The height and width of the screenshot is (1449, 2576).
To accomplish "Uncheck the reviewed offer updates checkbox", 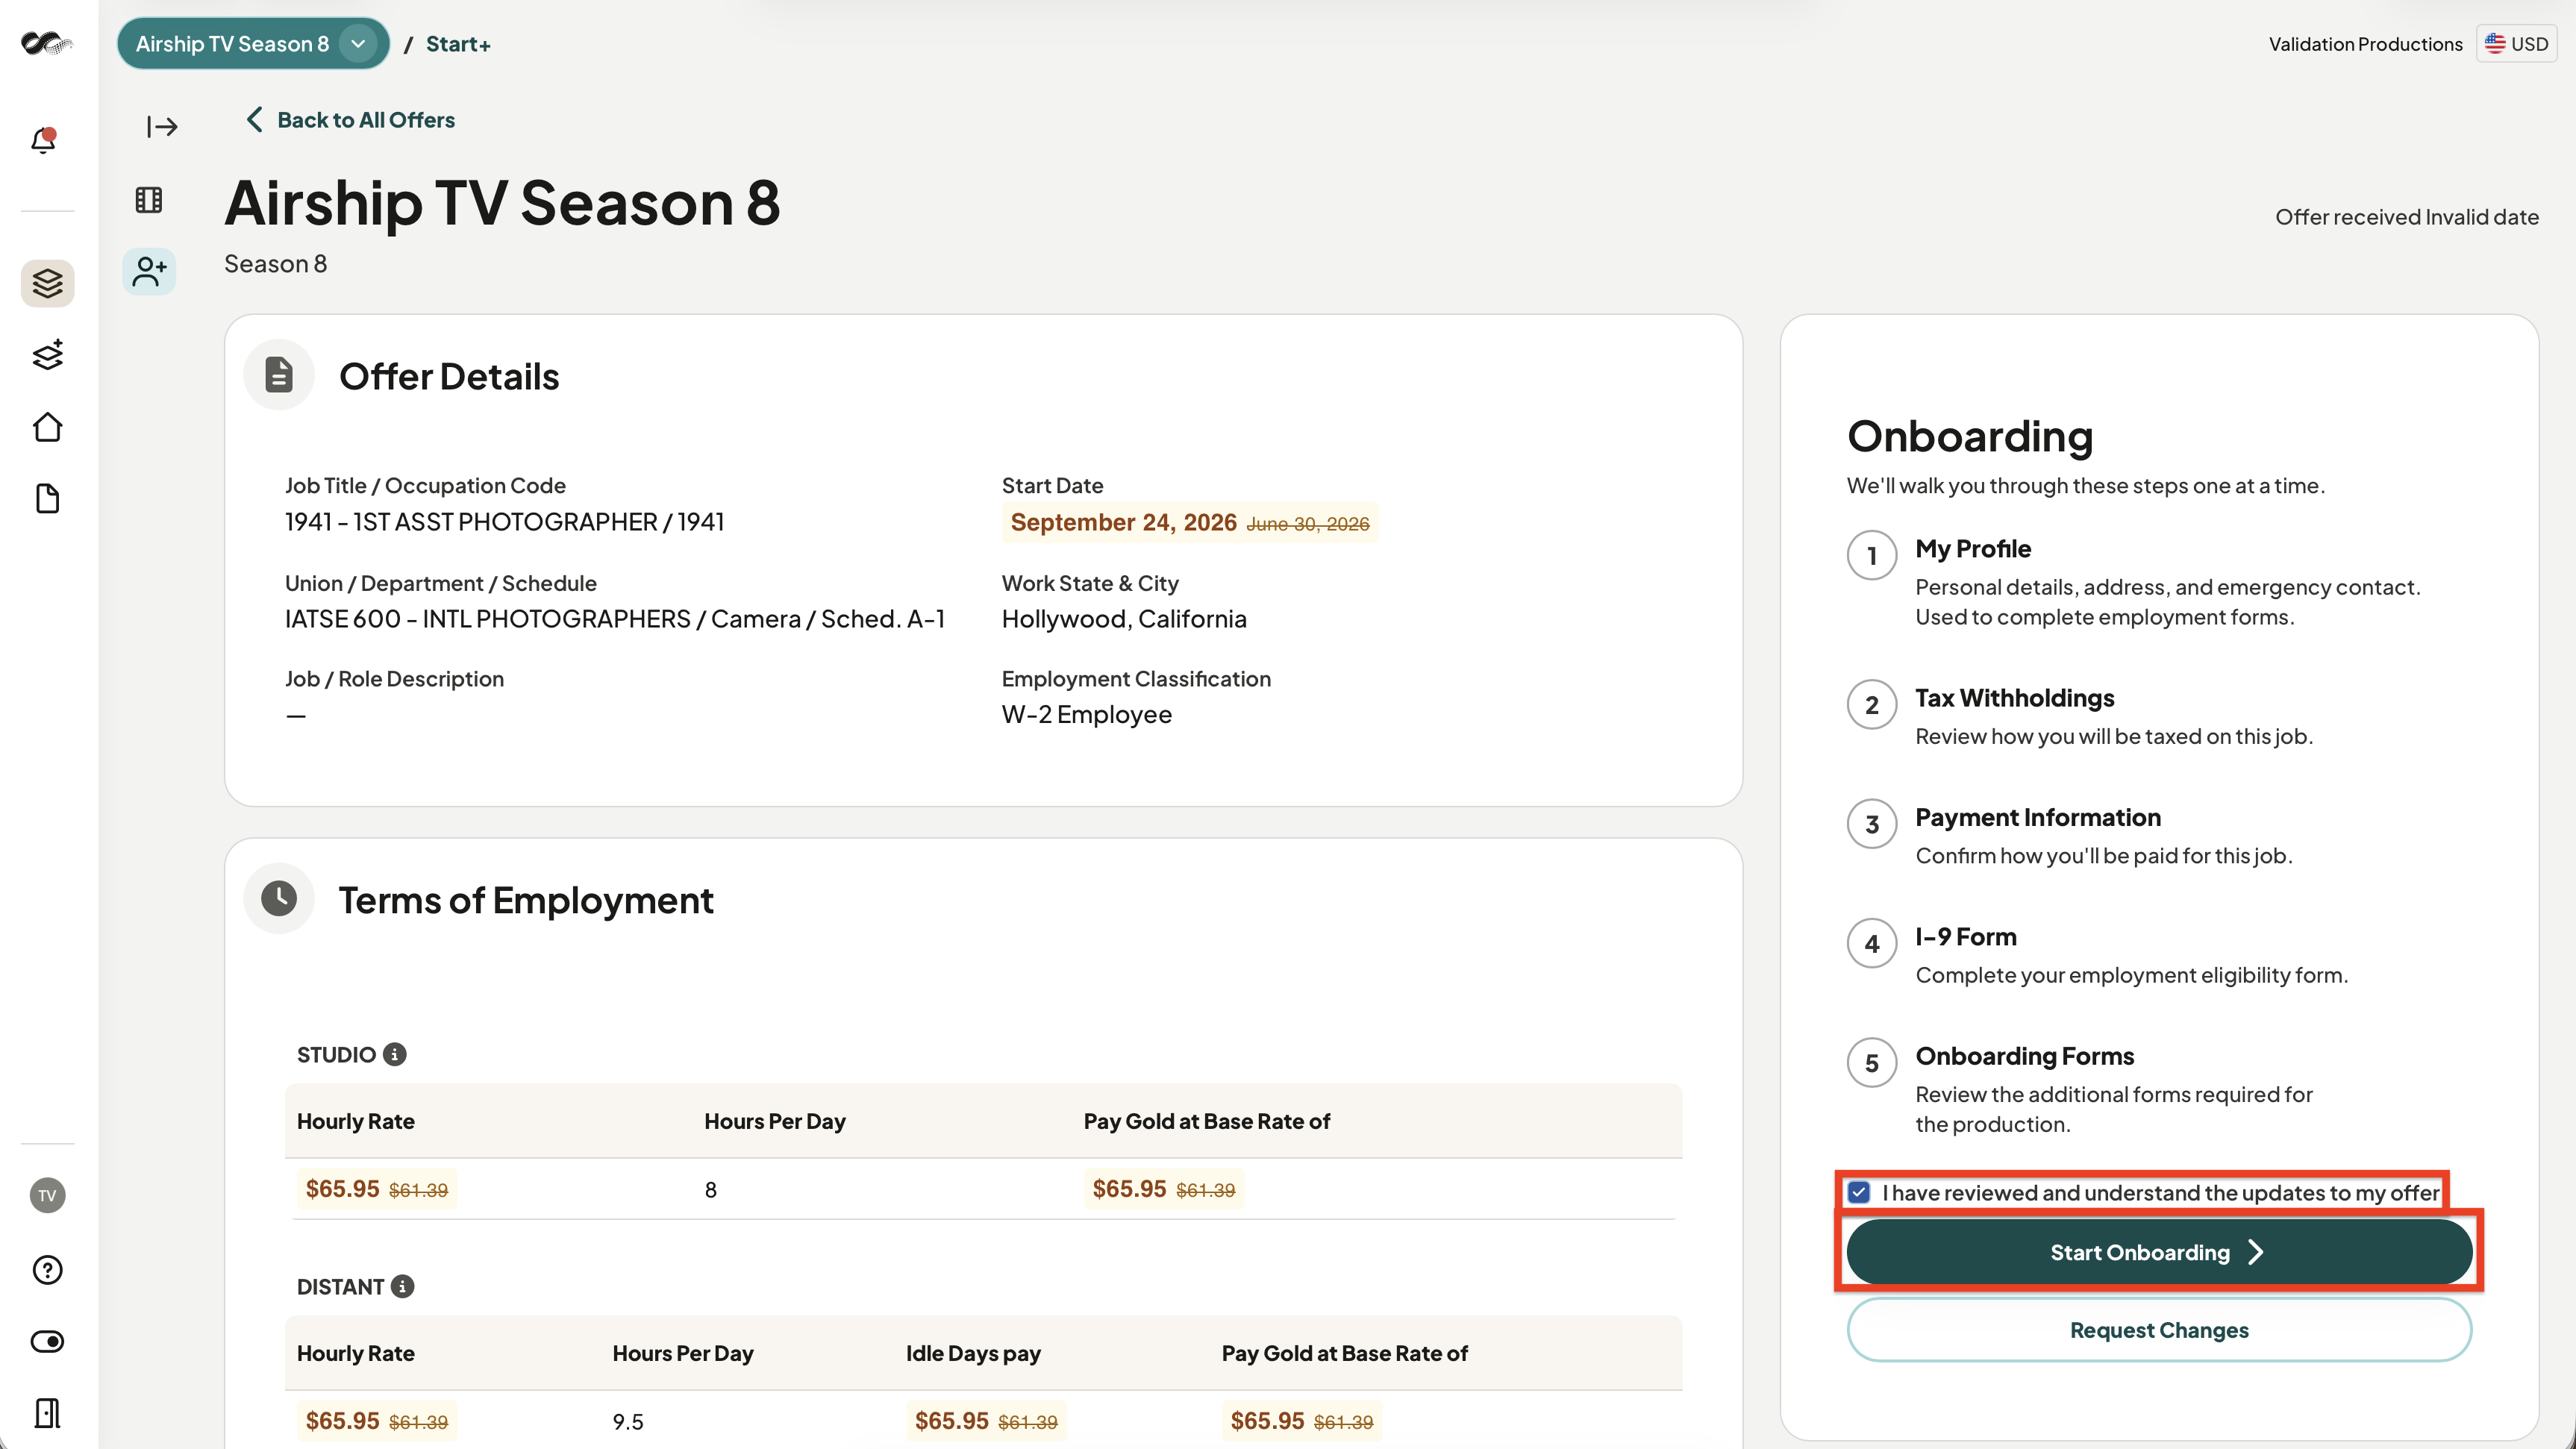I will [1859, 1192].
